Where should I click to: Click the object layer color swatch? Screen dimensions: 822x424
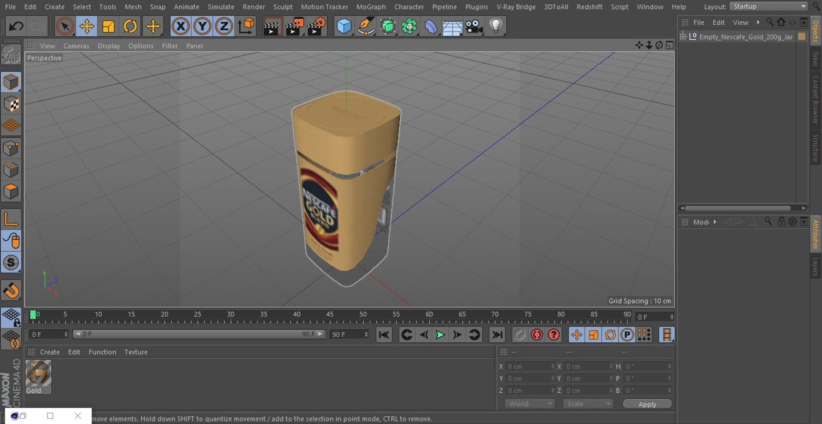tap(802, 37)
